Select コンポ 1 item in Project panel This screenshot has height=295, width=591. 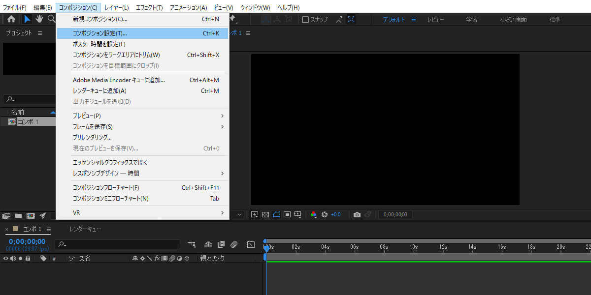[x=28, y=121]
